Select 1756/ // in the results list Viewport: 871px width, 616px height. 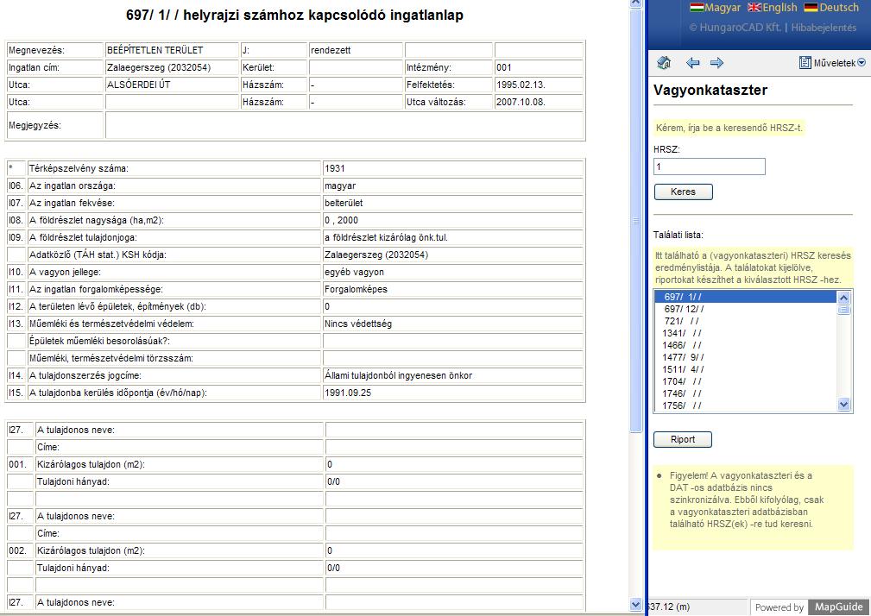coord(746,405)
